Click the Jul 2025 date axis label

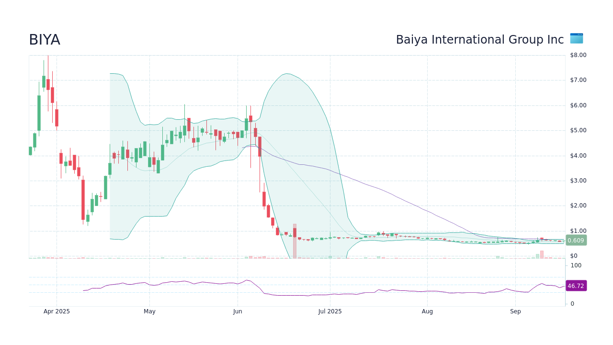click(x=330, y=311)
